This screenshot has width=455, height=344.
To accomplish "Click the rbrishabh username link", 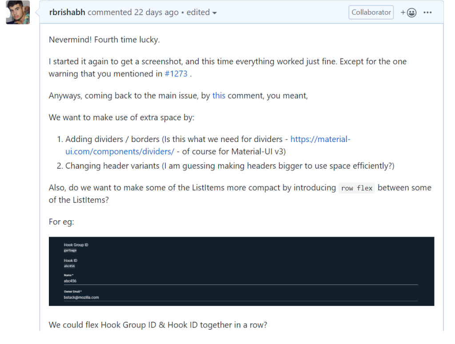I will tap(67, 12).
